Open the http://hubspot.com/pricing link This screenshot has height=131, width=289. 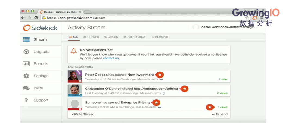[156, 89]
